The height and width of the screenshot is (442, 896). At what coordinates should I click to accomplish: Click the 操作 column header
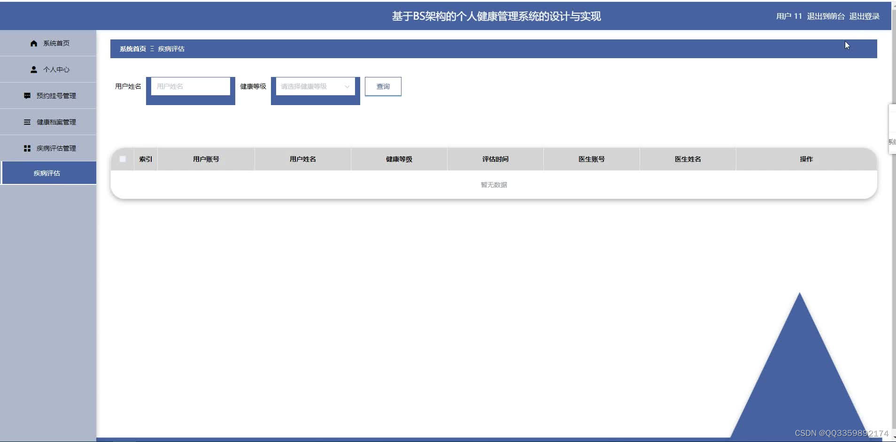click(x=806, y=159)
